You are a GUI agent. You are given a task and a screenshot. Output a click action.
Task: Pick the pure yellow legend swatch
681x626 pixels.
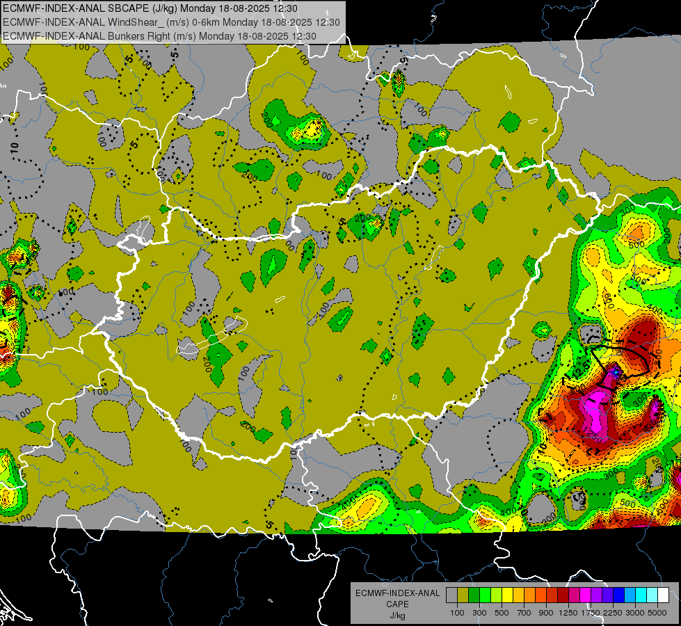(507, 595)
